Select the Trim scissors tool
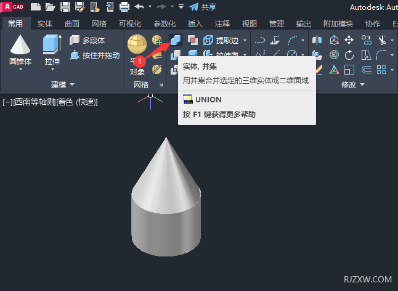This screenshot has height=291, width=398. pos(381,40)
